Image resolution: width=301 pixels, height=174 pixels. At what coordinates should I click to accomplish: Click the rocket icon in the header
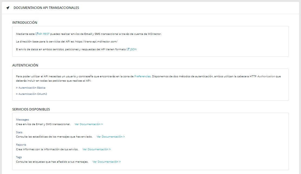click(8, 8)
